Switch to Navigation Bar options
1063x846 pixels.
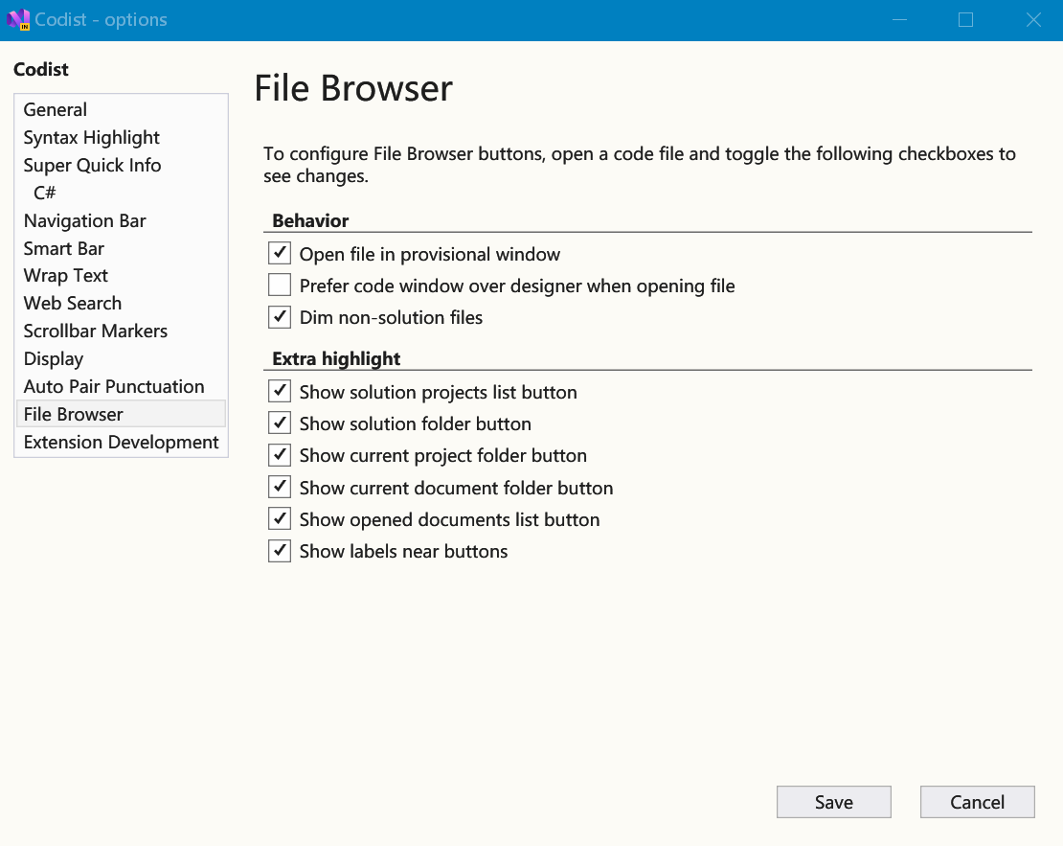pyautogui.click(x=121, y=220)
